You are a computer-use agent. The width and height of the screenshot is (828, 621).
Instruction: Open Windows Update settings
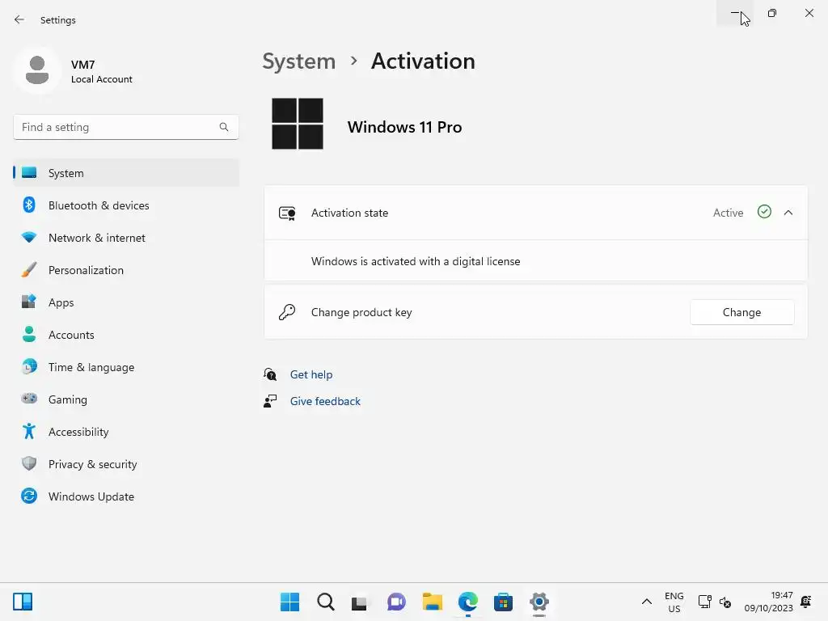(x=125, y=496)
